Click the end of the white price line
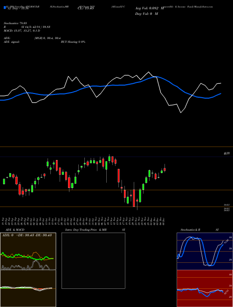The width and height of the screenshot is (233, 307). [221, 83]
